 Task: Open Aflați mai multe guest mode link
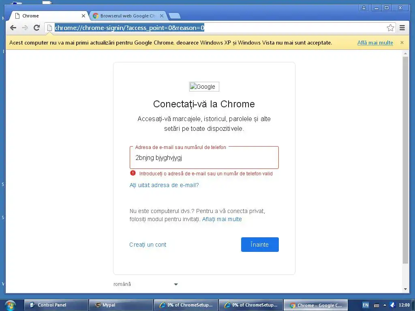(x=222, y=219)
